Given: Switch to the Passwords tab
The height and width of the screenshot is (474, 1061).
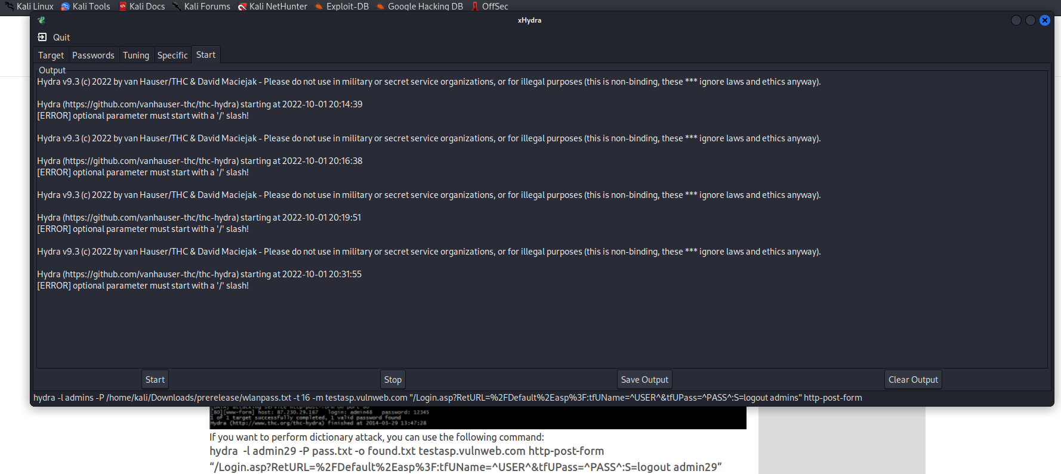Looking at the screenshot, I should tap(93, 55).
